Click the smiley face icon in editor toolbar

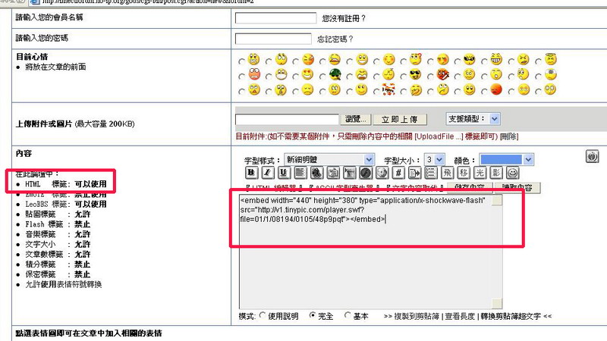[x=513, y=173]
